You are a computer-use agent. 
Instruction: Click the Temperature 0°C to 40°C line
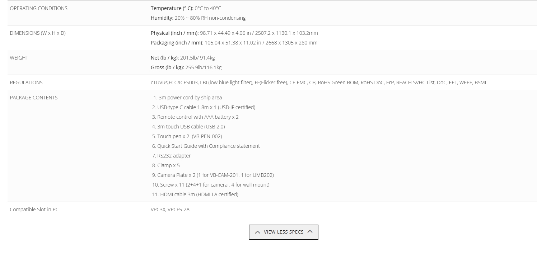(186, 8)
